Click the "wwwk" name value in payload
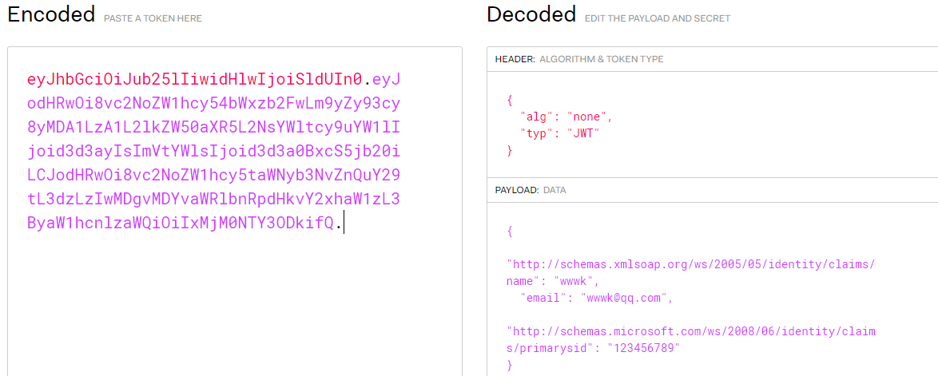The width and height of the screenshot is (938, 376). click(x=575, y=280)
